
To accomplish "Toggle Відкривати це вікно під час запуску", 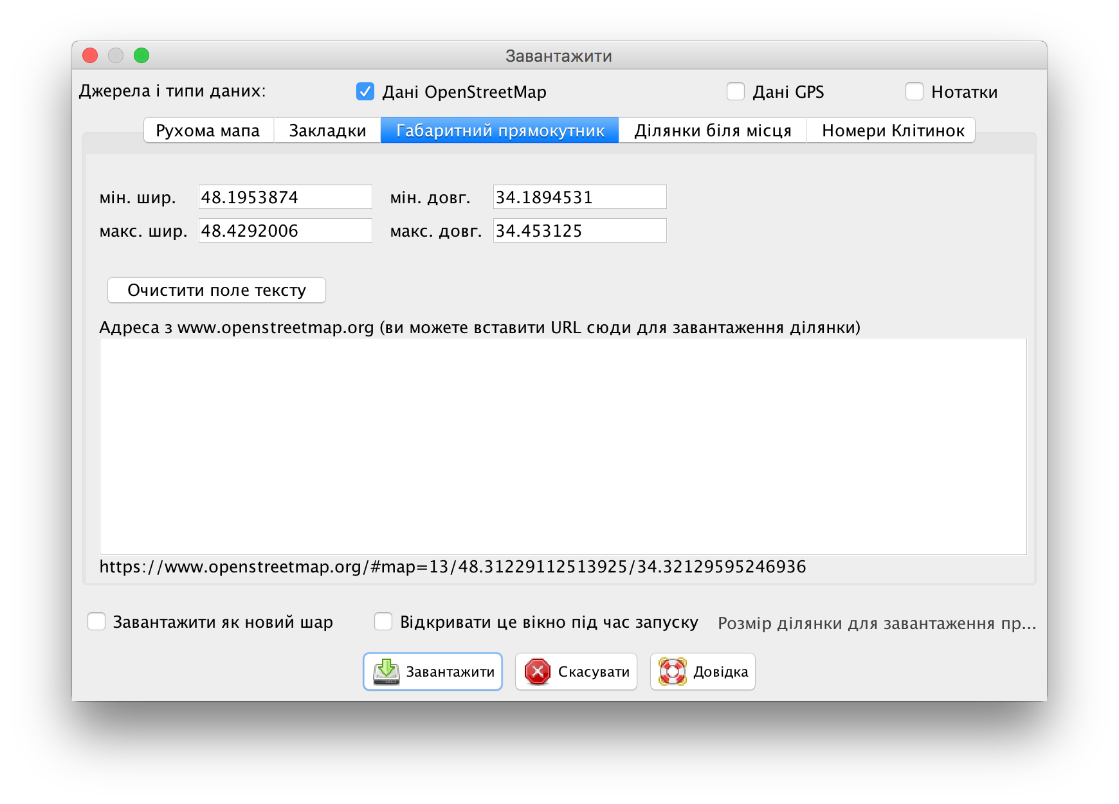I will [x=383, y=622].
